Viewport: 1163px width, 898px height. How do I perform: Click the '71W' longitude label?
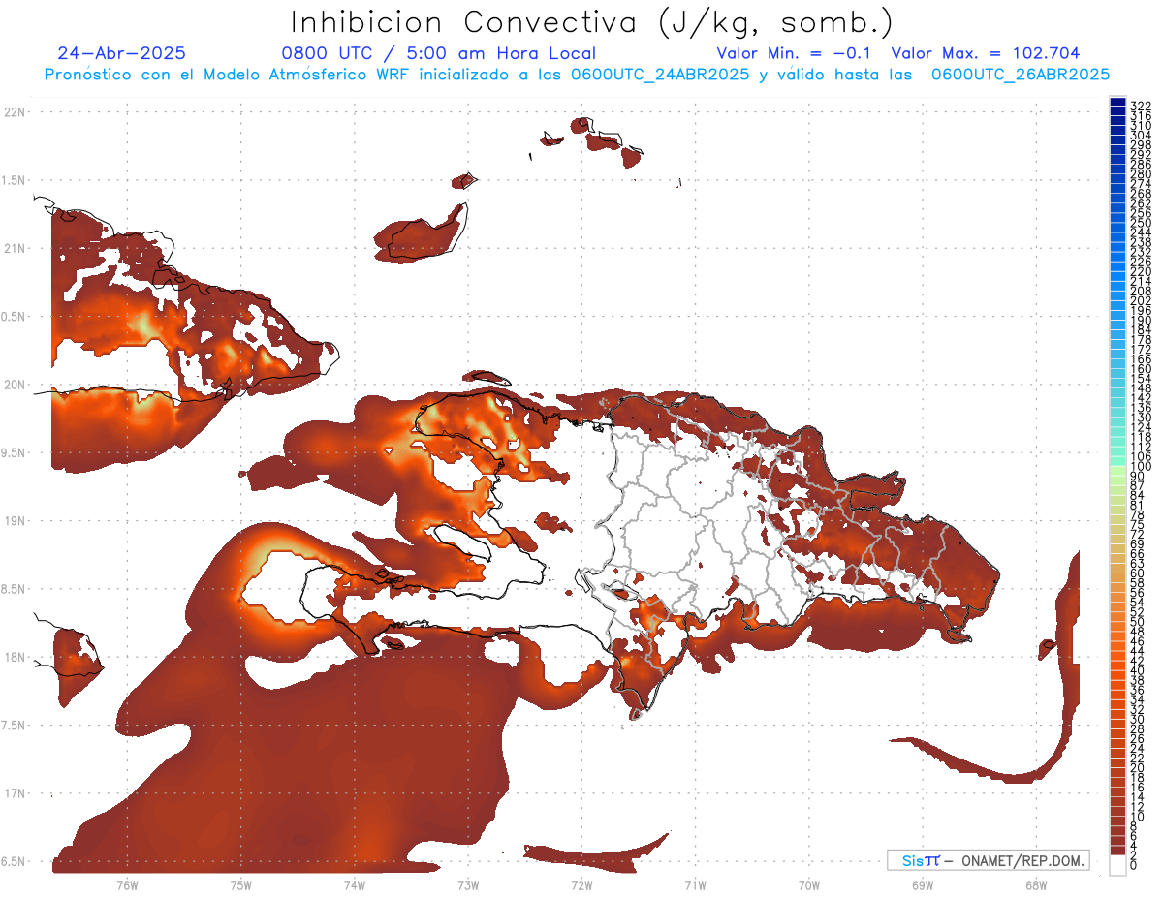coord(695,884)
